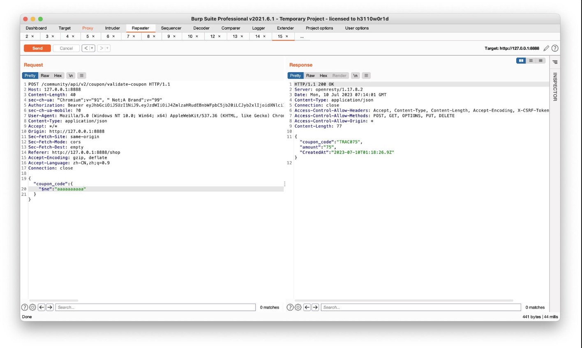The width and height of the screenshot is (582, 348).
Task: Go to previous match in Response search
Action: [x=307, y=307]
